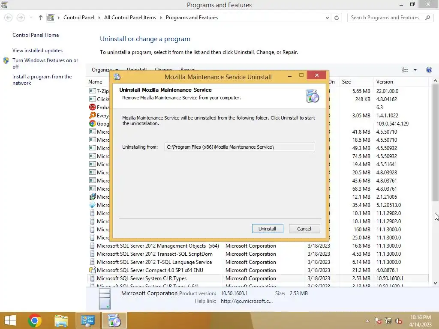This screenshot has width=439, height=329.
Task: Open the Windows Start button
Action: 10,320
